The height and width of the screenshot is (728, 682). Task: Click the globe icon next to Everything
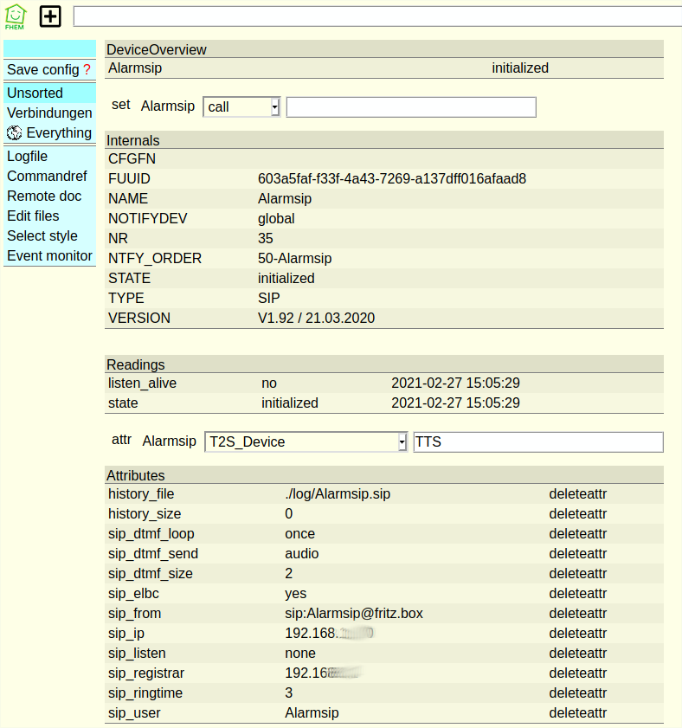pyautogui.click(x=14, y=132)
